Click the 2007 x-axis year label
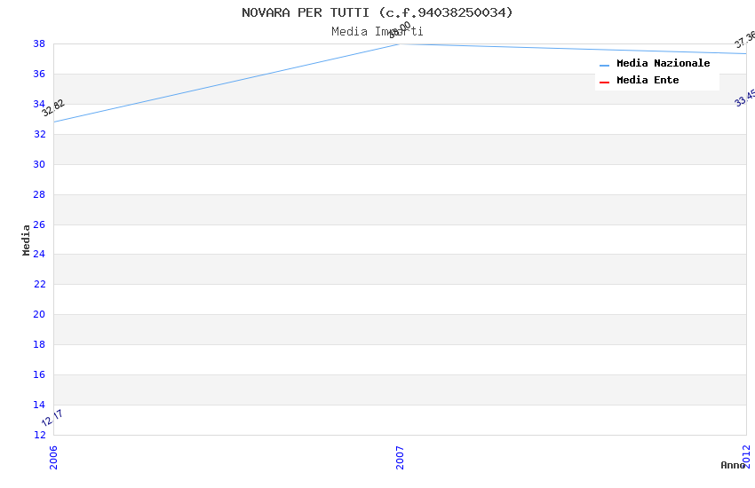The width and height of the screenshot is (755, 488). (400, 457)
